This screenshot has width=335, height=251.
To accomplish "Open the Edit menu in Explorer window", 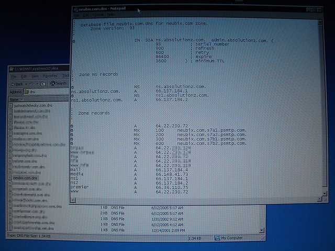I will [x=24, y=76].
